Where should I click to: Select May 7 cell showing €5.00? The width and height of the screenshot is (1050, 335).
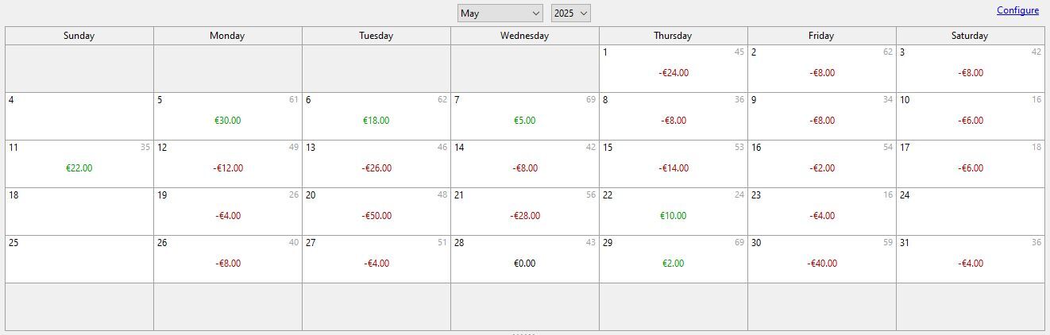[x=525, y=116]
